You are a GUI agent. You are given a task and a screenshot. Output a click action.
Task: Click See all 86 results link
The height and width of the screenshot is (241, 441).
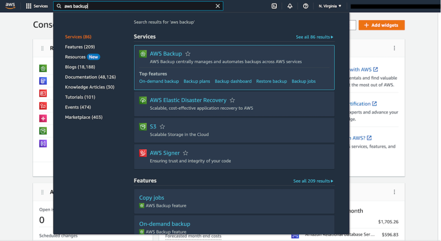314,37
